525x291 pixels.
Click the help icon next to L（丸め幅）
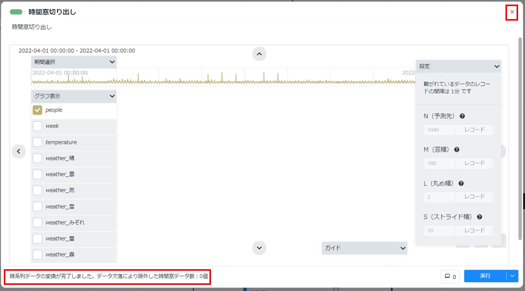pyautogui.click(x=461, y=184)
